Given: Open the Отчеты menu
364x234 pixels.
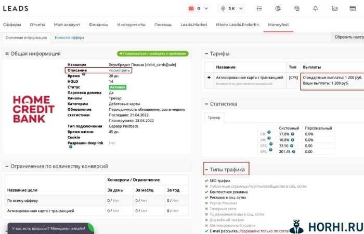Looking at the screenshot, I should pos(37,24).
